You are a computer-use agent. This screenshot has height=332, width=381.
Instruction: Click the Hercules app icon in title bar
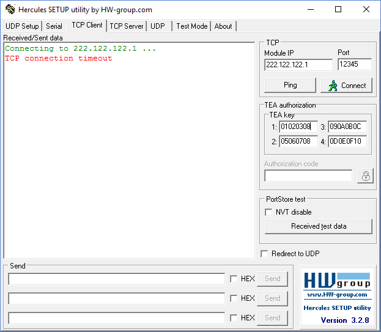click(10, 9)
